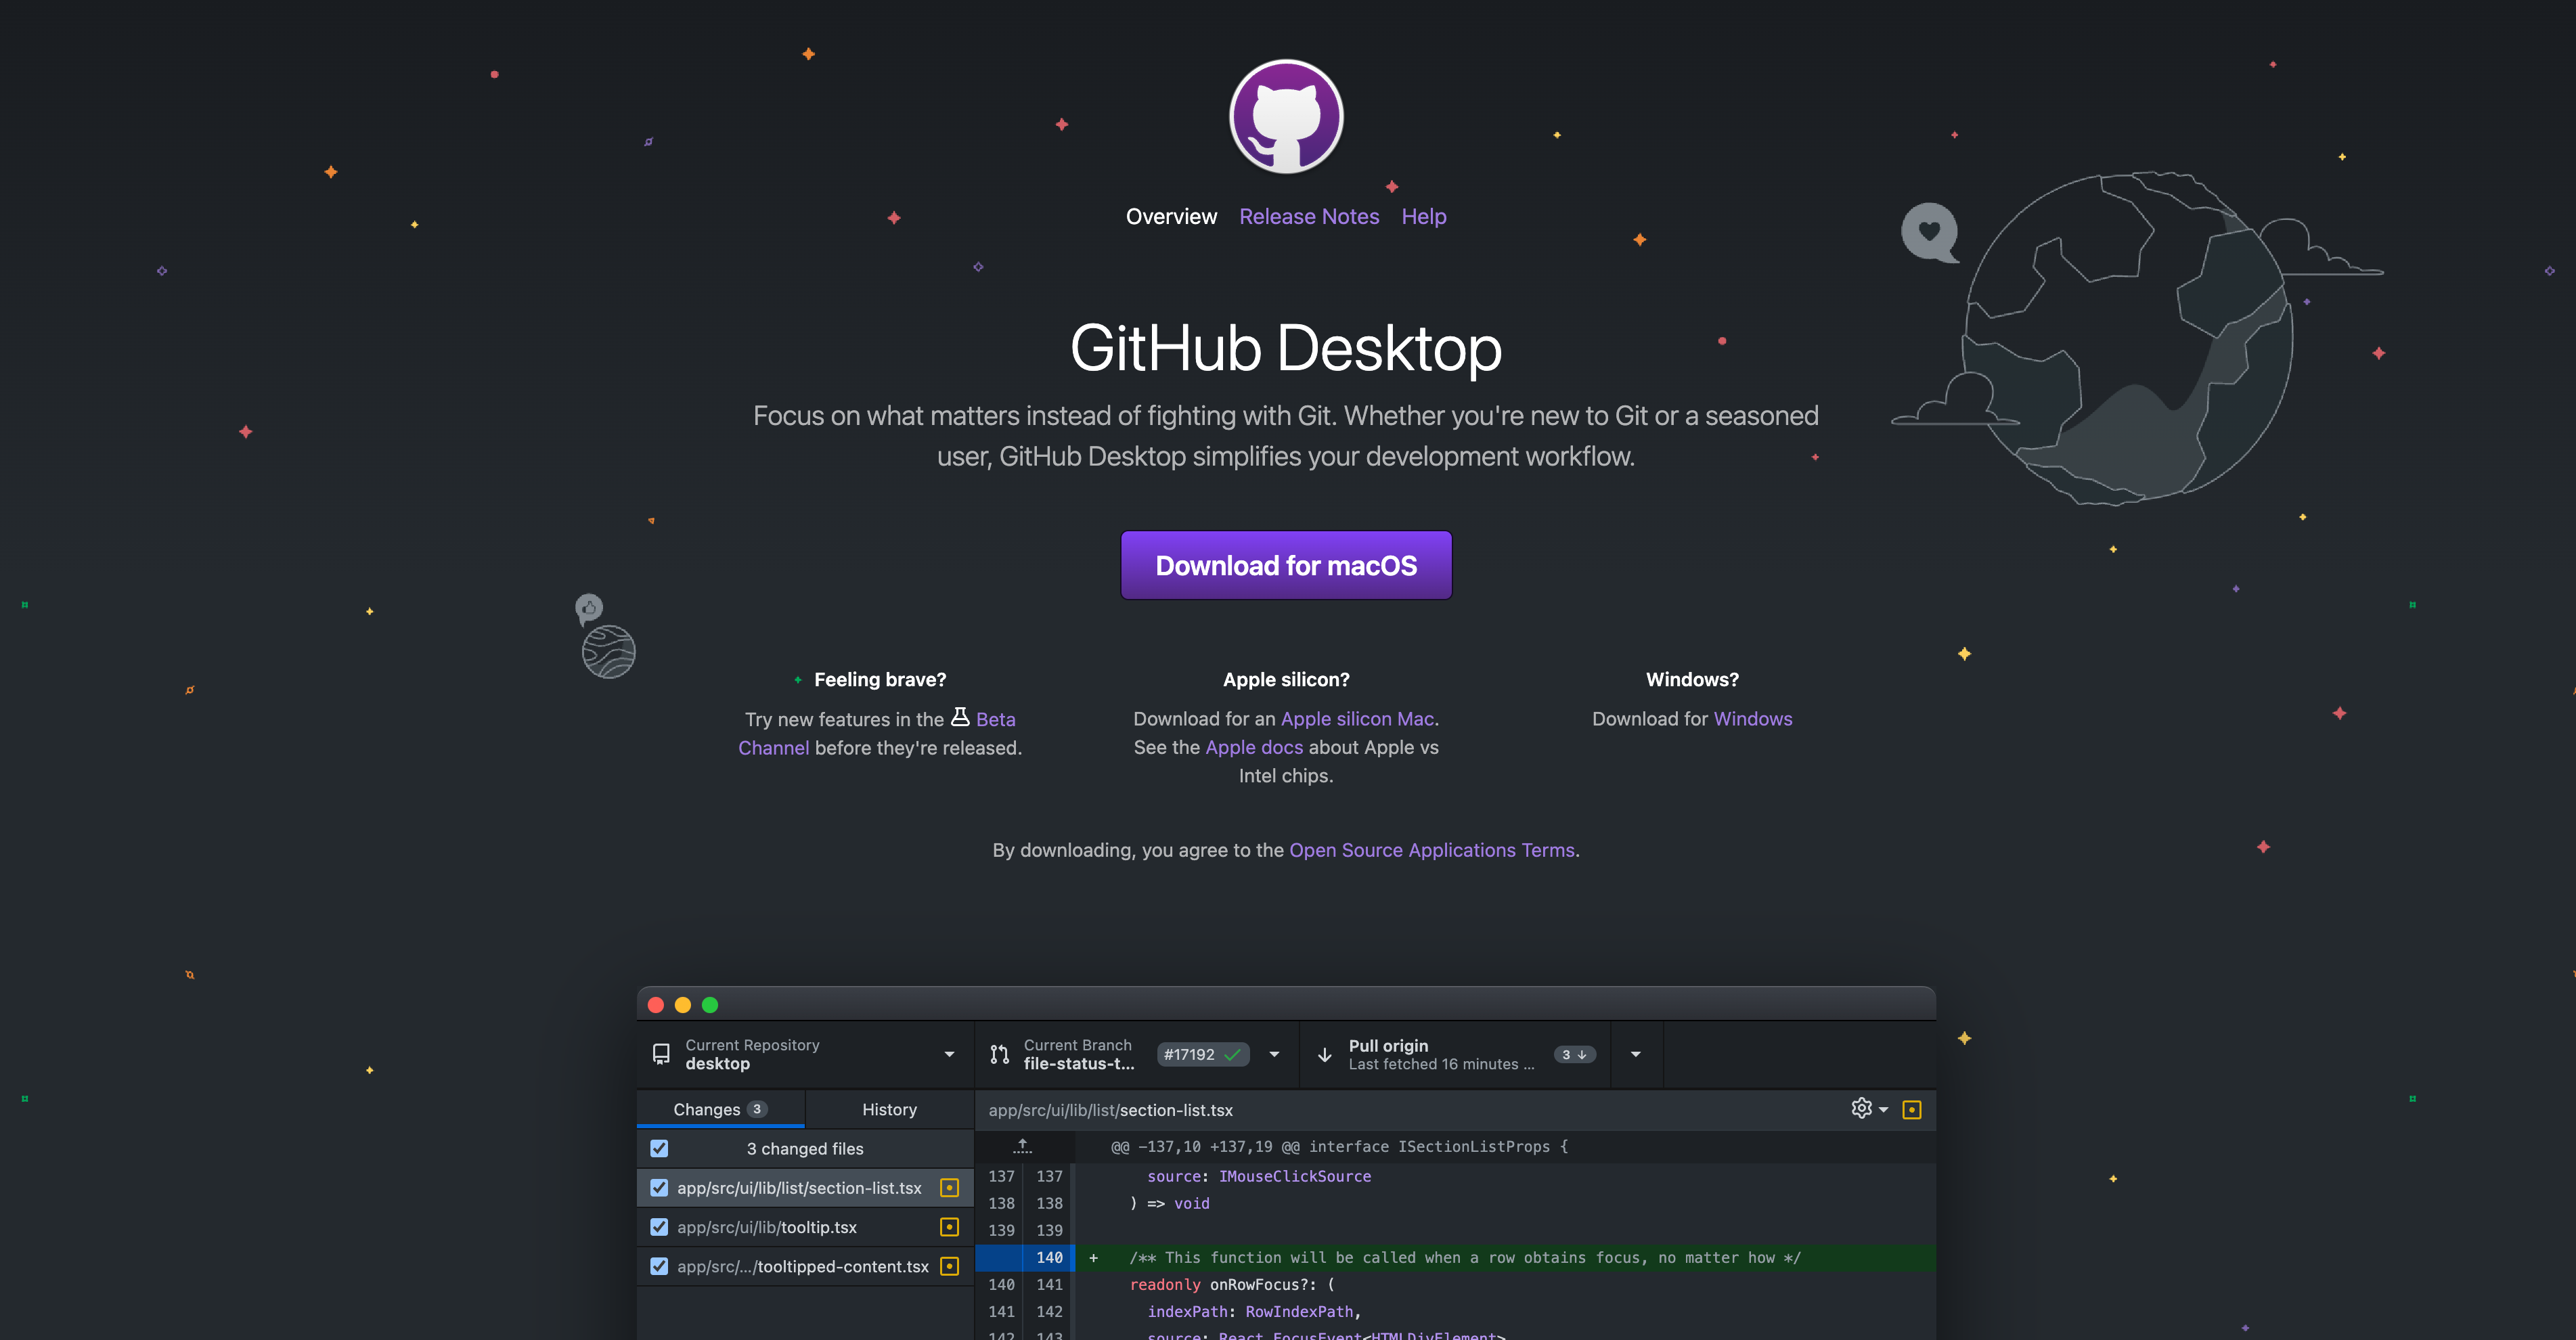
Task: Click the modified status icon beside tooltip.tsx
Action: pos(949,1227)
